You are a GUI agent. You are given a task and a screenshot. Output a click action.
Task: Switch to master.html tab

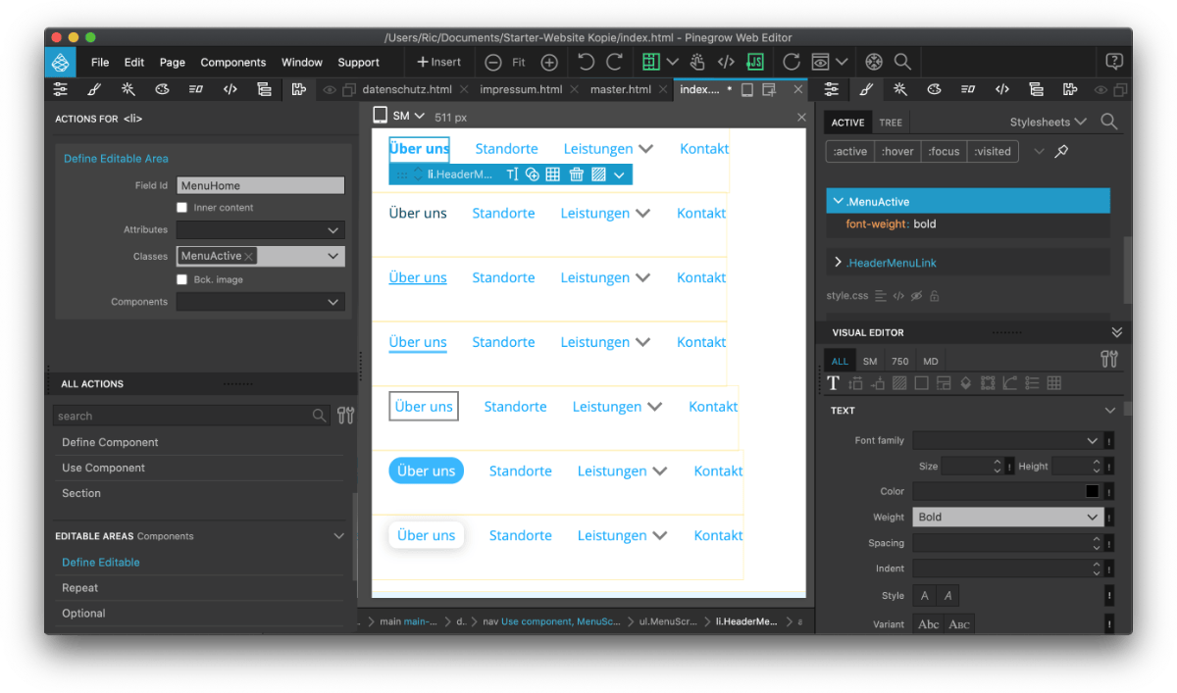621,89
